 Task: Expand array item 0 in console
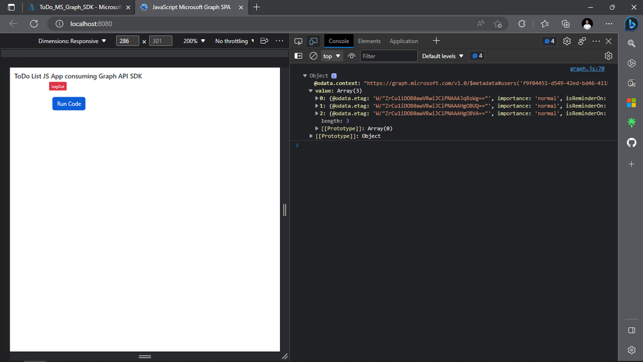point(317,98)
